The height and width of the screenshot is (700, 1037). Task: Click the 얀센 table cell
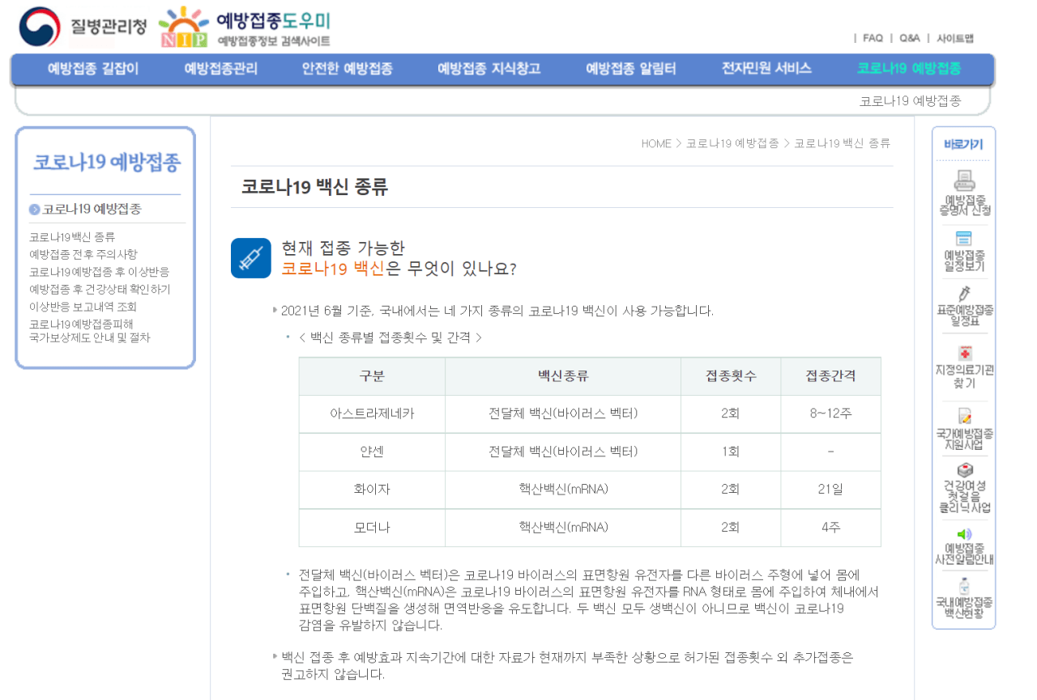372,452
